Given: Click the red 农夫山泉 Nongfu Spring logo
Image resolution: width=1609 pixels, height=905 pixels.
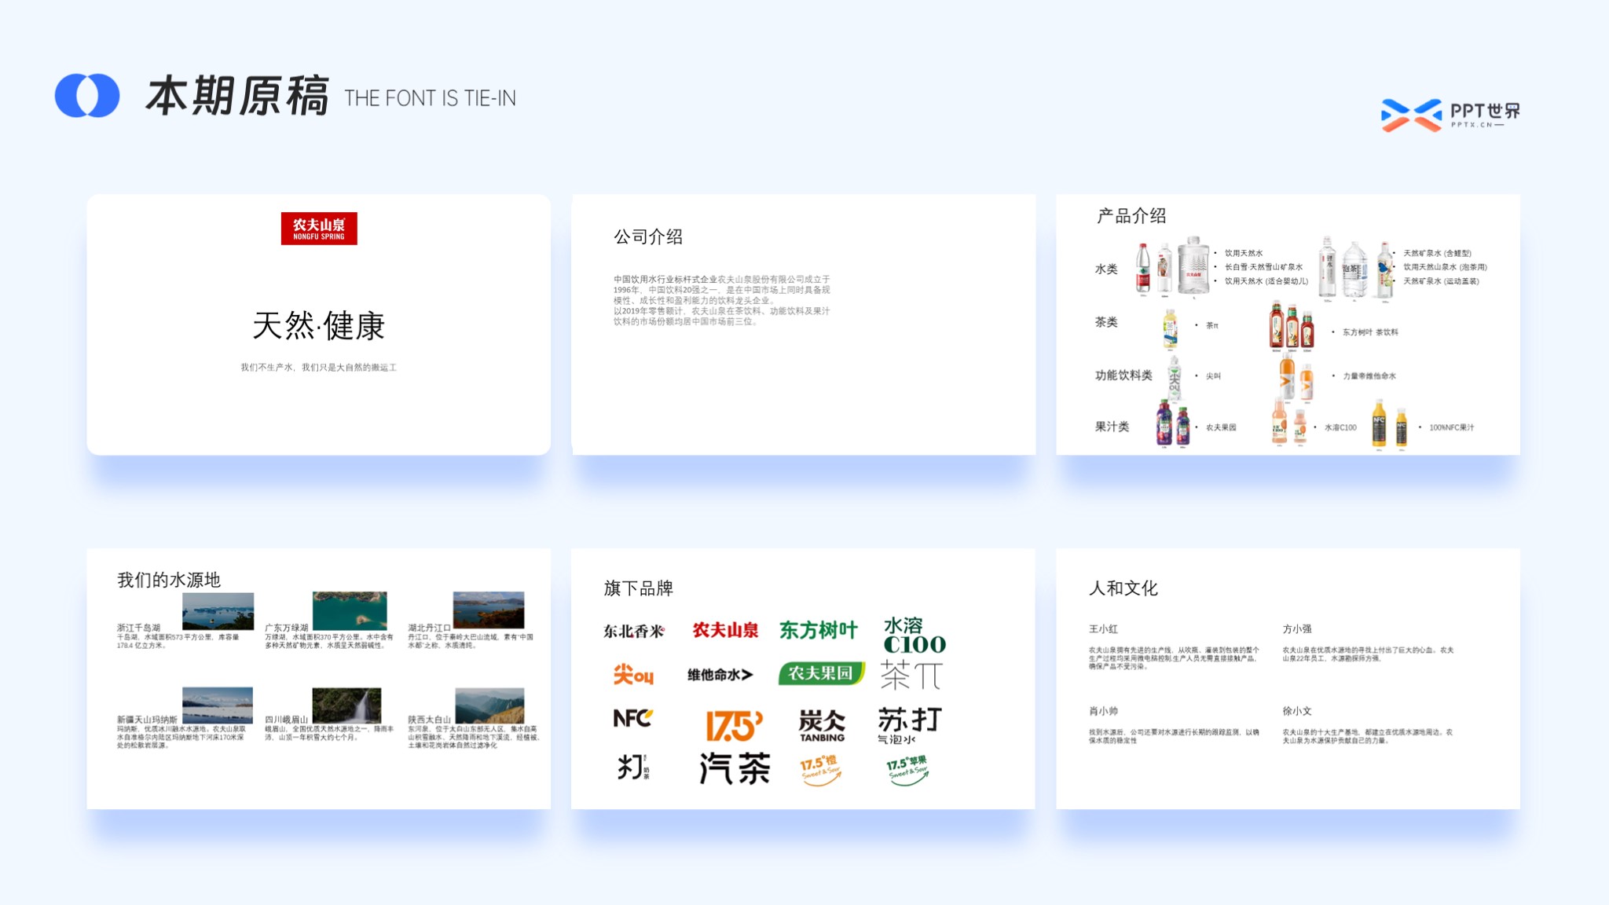Looking at the screenshot, I should tap(319, 229).
